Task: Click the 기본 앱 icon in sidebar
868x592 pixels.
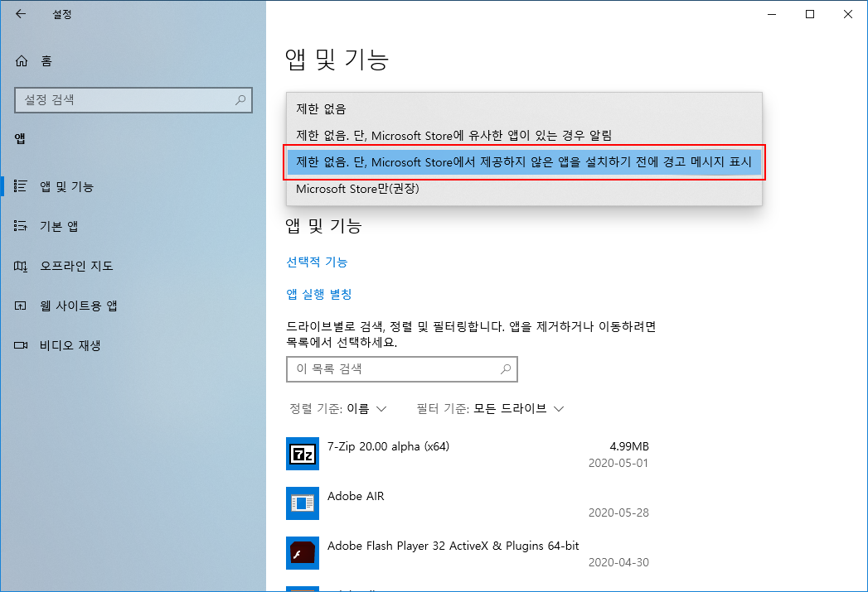Action: point(21,225)
